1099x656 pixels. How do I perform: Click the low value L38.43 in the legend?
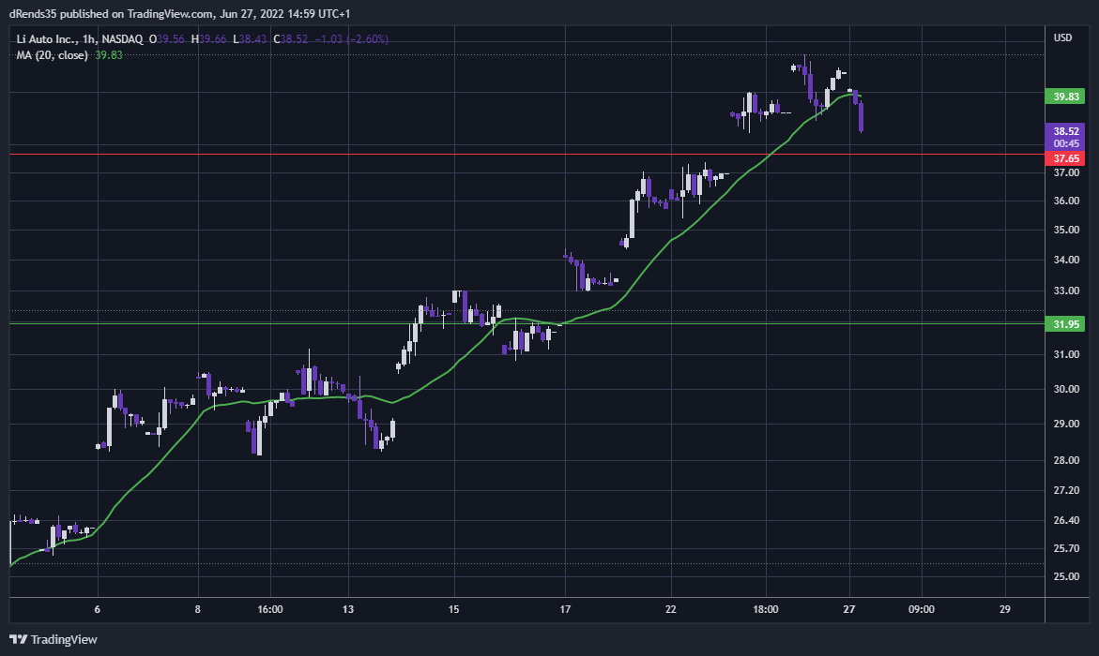[250, 39]
